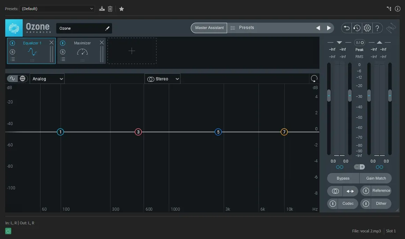Viewport: 405px width, 239px height.
Task: Go to next preset arrow
Action: pyautogui.click(x=329, y=28)
